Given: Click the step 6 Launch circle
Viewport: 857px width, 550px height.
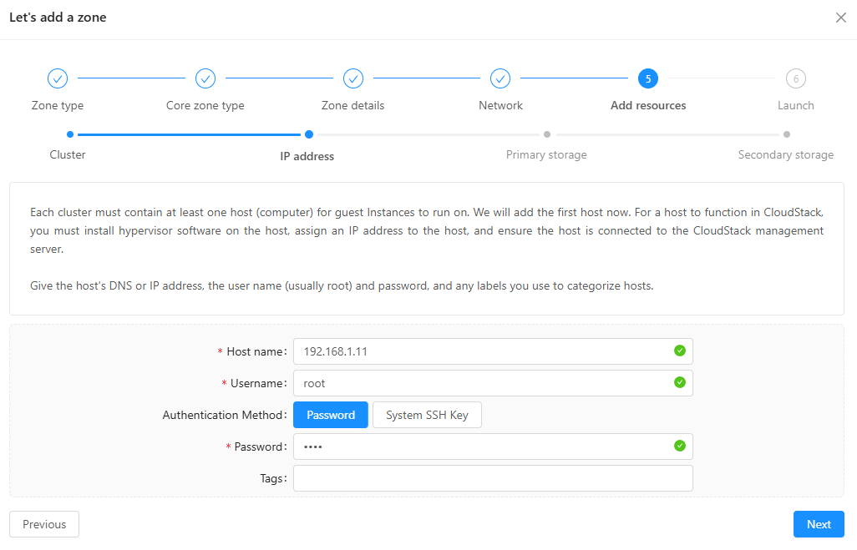Looking at the screenshot, I should click(x=795, y=78).
